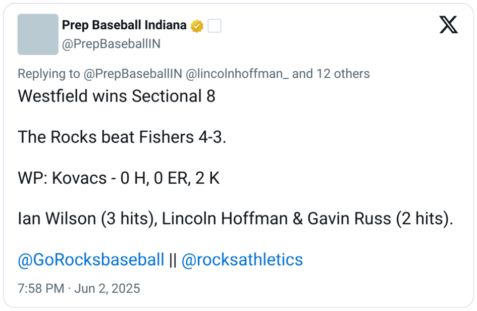Click the X logo in the corner
The width and height of the screenshot is (477, 311).
(448, 25)
